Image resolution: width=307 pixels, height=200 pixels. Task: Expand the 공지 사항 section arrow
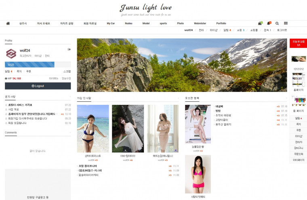69,97
